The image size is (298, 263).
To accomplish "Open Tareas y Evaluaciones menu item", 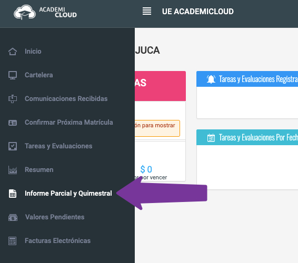I will point(58,146).
